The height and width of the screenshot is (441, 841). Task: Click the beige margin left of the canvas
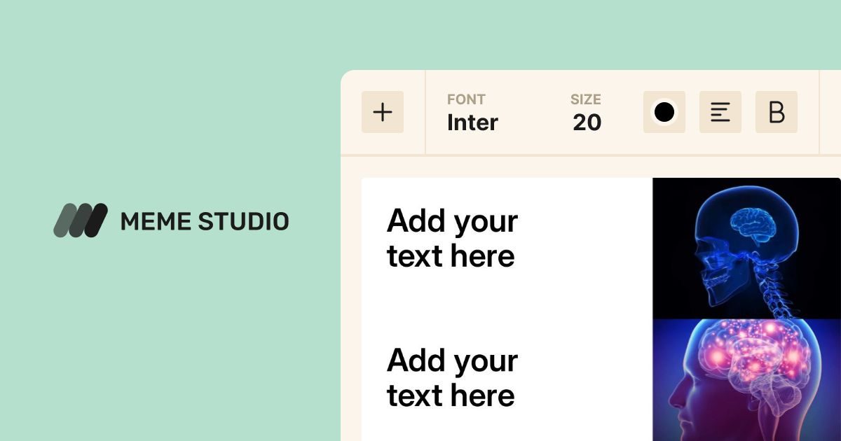(350, 308)
